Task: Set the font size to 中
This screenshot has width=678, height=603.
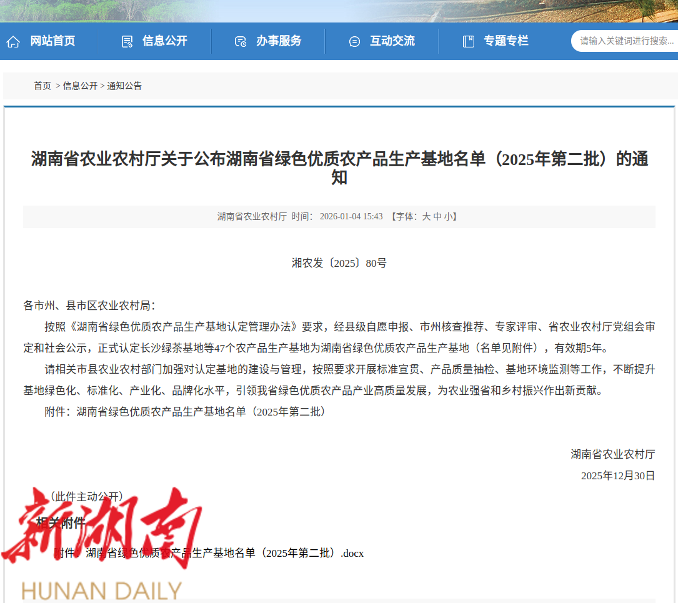Action: (x=437, y=217)
